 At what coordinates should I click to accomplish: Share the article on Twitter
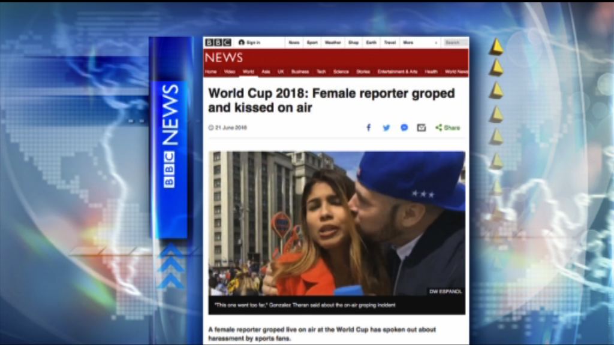(386, 128)
